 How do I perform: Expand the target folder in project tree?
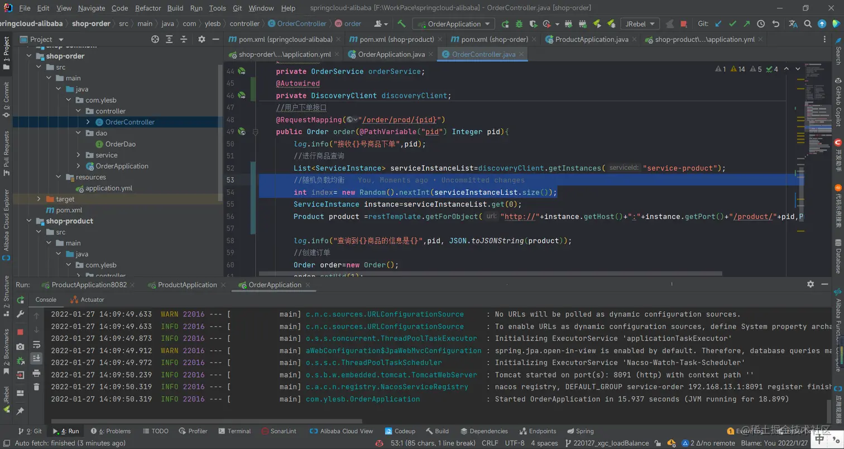point(39,199)
